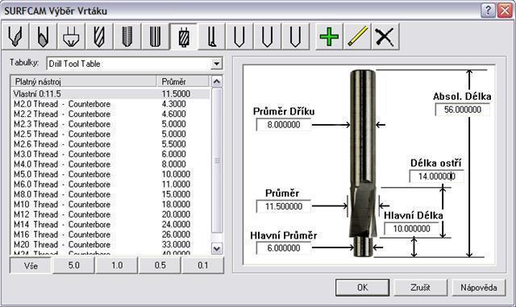Toggle the 0.1 increment filter button
516x307 pixels.
coord(203,265)
